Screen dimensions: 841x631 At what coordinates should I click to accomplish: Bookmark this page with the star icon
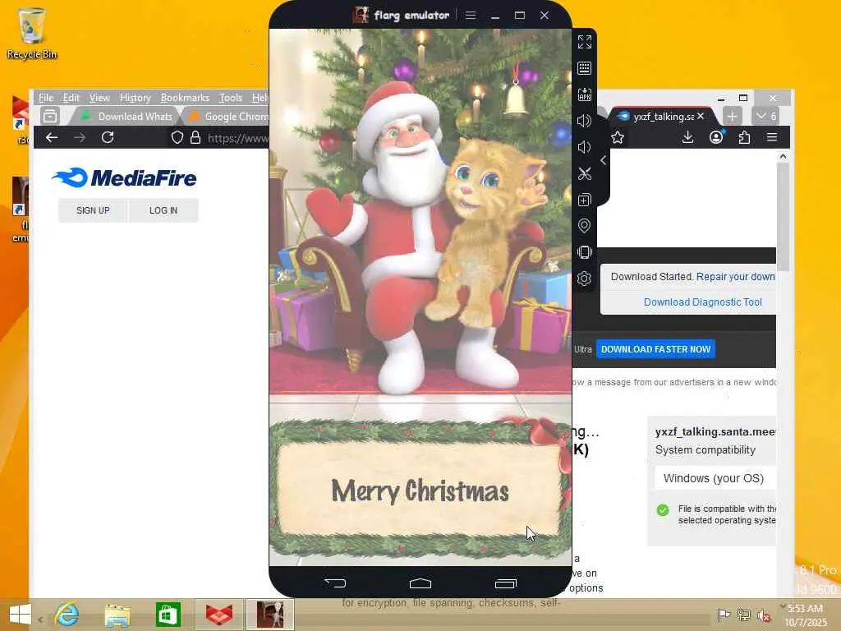pos(618,138)
